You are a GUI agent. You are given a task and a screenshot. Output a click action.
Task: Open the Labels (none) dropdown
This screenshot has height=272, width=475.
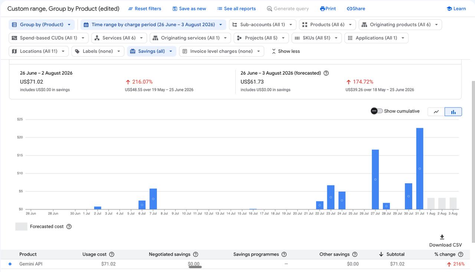click(x=98, y=51)
